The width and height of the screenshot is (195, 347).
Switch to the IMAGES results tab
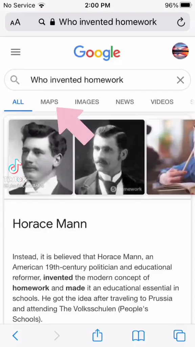click(x=87, y=102)
